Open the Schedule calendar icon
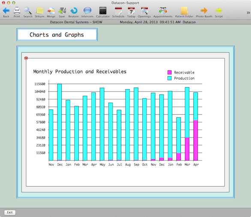The image size is (251, 217). 118,11
